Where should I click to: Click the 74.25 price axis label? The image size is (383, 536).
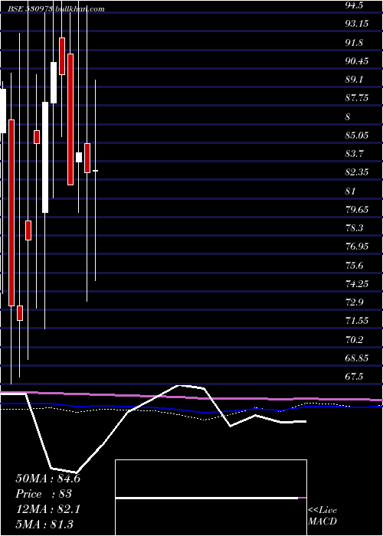click(x=356, y=283)
